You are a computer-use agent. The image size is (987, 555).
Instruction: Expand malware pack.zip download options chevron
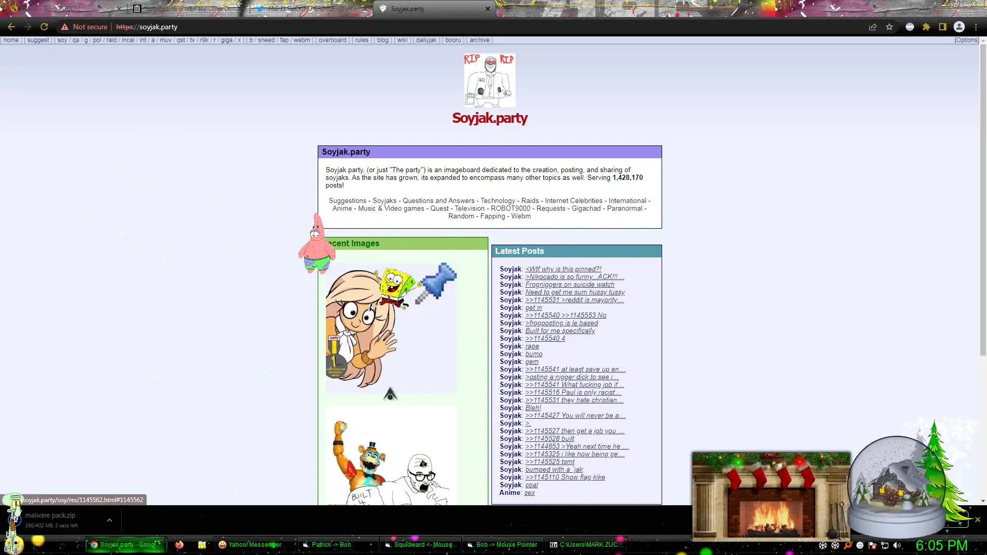click(x=109, y=520)
